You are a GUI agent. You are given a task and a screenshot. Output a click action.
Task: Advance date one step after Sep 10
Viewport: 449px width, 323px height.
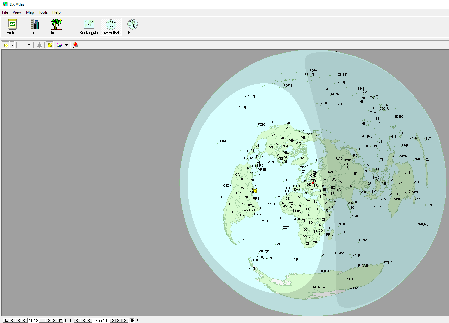click(x=113, y=321)
